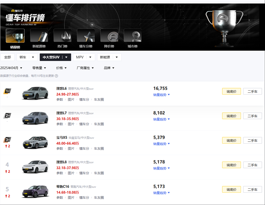Click 二手车 button for 宝马X5
Screen dimensions: 265x205
click(253, 140)
